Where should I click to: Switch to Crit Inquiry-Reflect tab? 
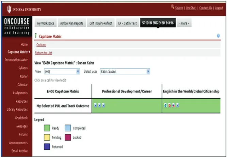click(101, 23)
